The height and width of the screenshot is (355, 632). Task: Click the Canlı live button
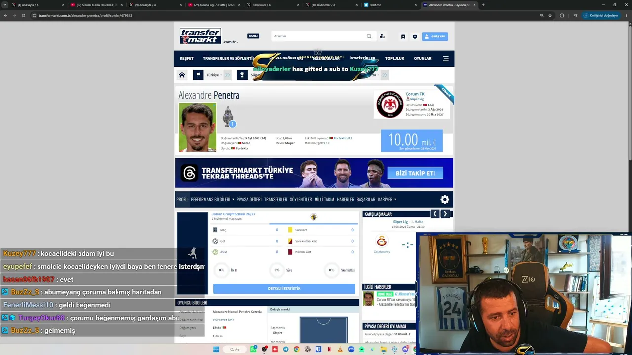coord(253,36)
